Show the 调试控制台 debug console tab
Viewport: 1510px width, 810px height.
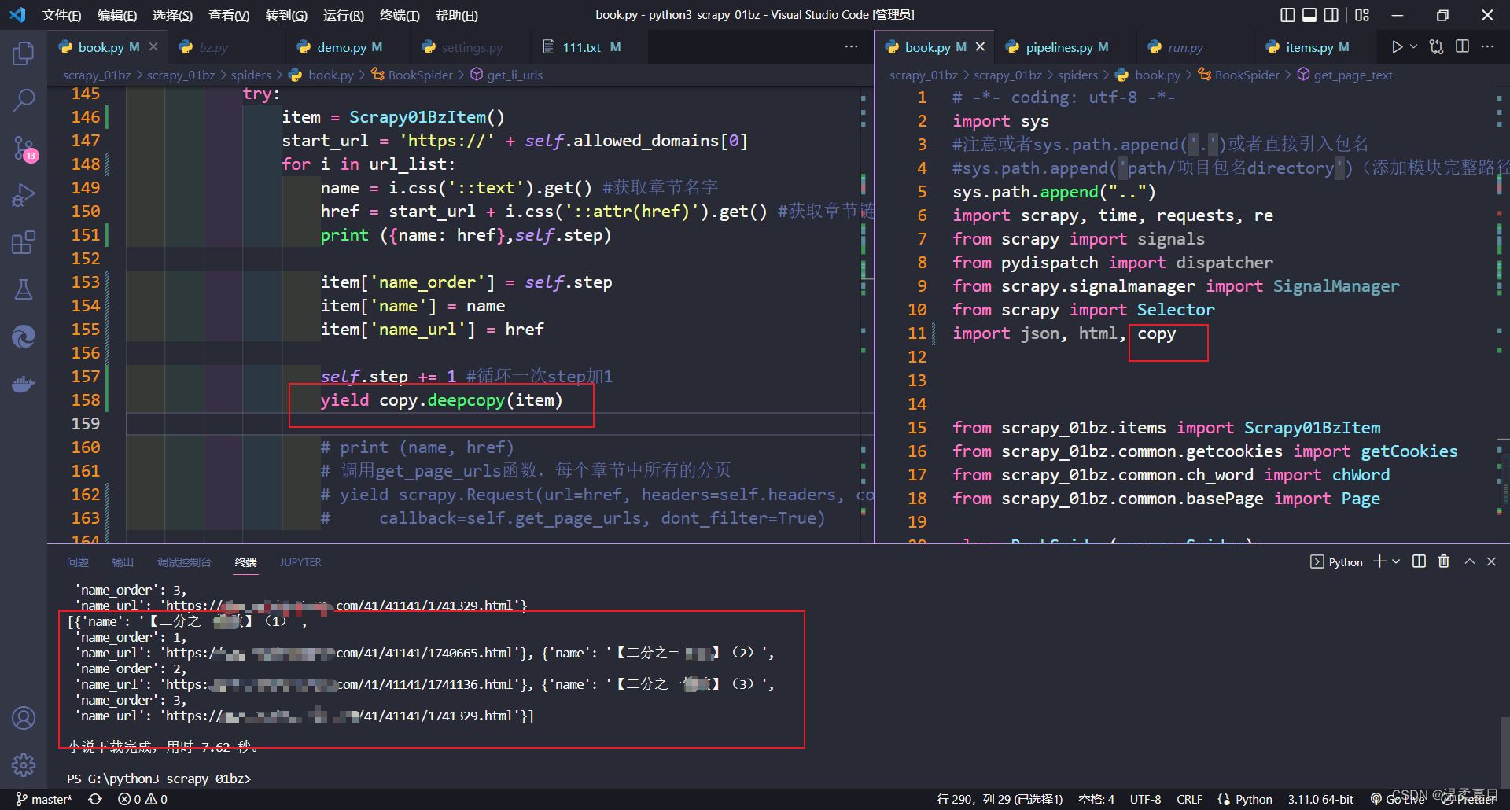coord(184,562)
